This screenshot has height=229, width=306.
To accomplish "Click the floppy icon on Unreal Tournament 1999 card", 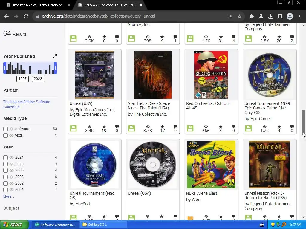I will [248, 128].
